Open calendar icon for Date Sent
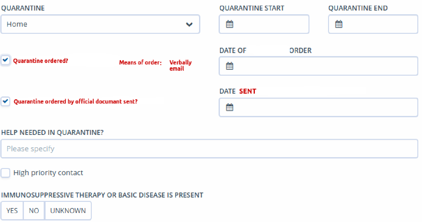The image size is (422, 222). coord(229,108)
